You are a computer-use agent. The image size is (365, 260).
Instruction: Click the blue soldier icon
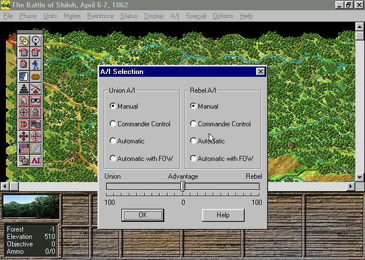[x=36, y=64]
